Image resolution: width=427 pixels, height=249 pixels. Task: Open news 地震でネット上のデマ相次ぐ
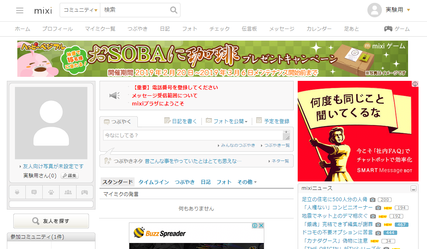[x=335, y=216]
